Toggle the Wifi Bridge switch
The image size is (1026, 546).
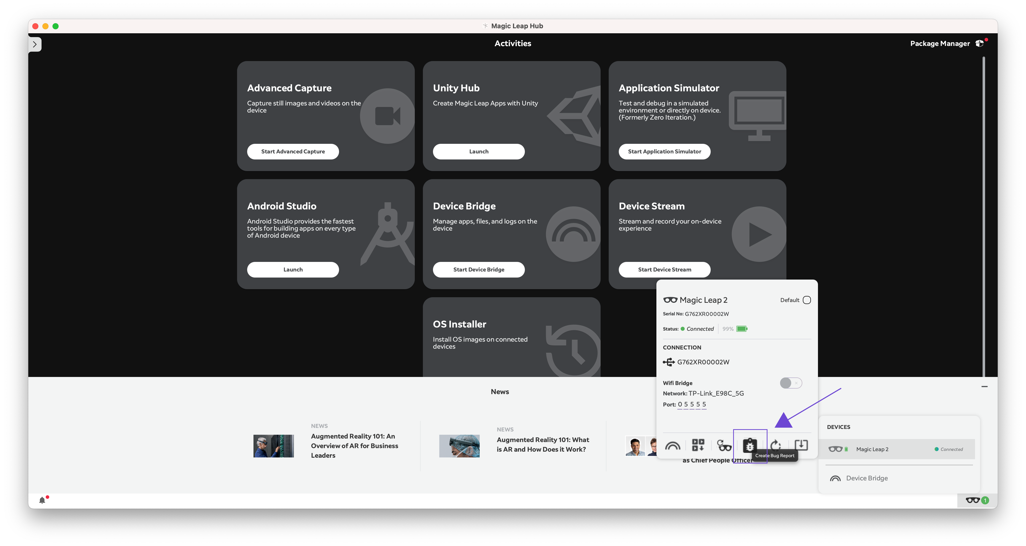click(x=791, y=383)
